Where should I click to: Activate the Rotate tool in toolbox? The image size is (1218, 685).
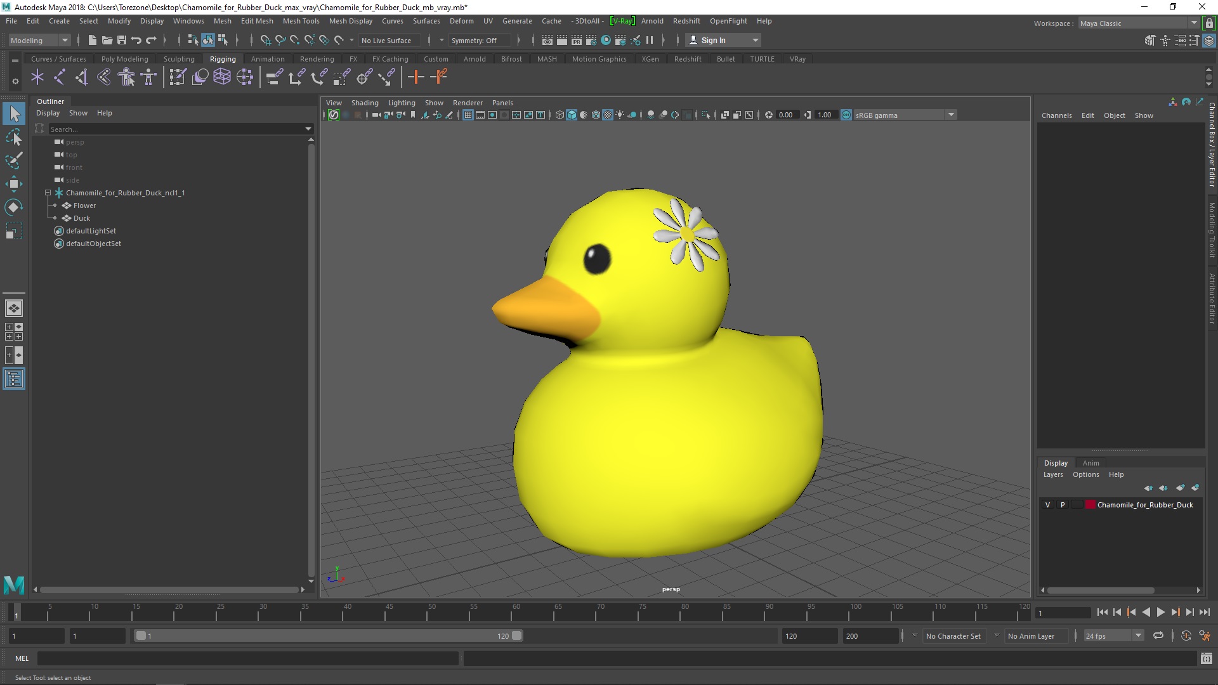click(14, 207)
